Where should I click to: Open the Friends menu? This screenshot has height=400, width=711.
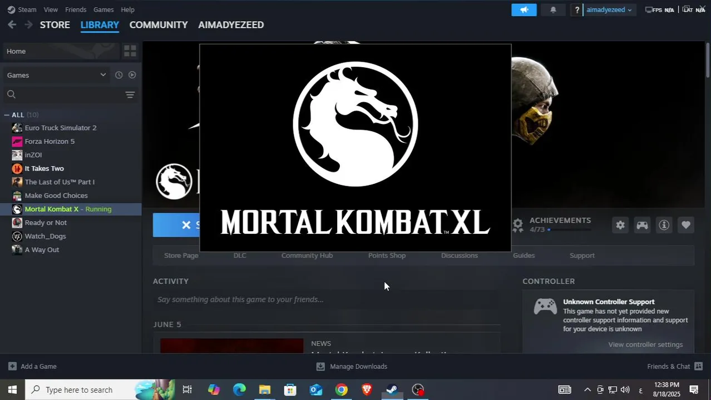[76, 9]
